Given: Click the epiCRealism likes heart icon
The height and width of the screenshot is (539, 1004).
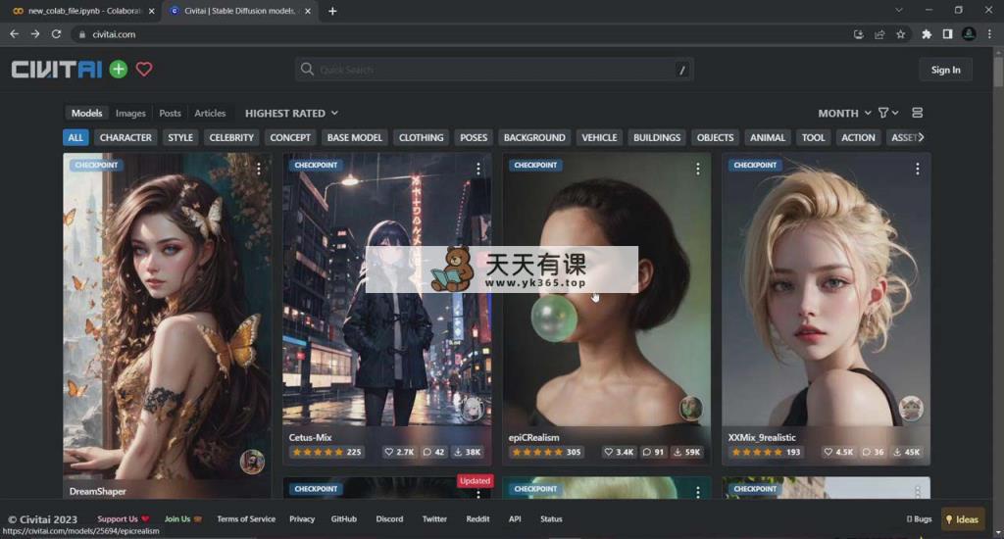Looking at the screenshot, I should click(609, 452).
